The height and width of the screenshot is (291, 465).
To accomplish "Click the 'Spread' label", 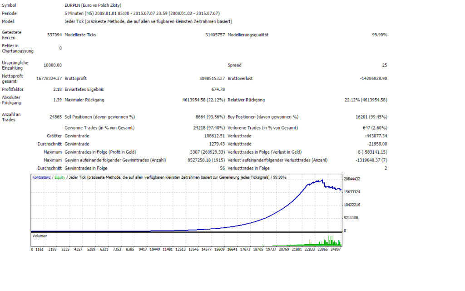I will [x=234, y=65].
